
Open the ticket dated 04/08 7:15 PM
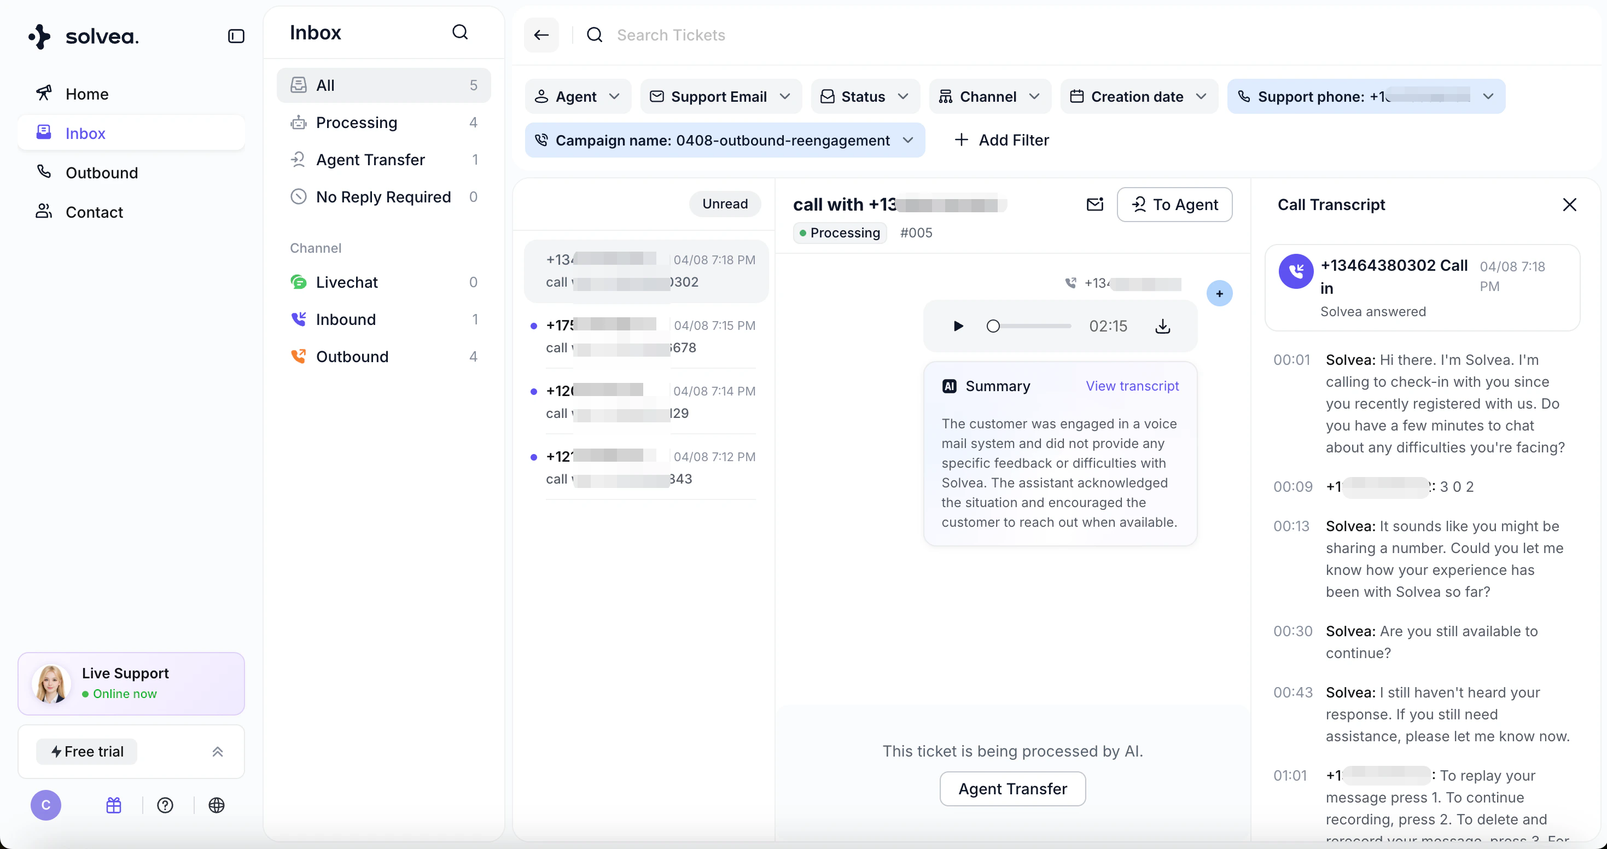pyautogui.click(x=647, y=337)
